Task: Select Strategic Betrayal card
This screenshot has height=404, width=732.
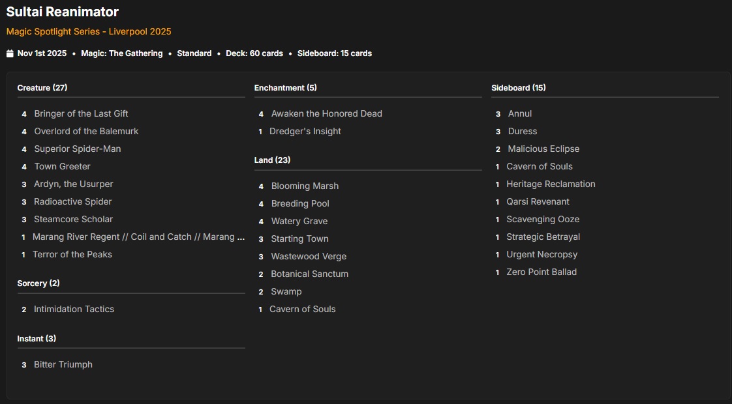Action: point(543,237)
